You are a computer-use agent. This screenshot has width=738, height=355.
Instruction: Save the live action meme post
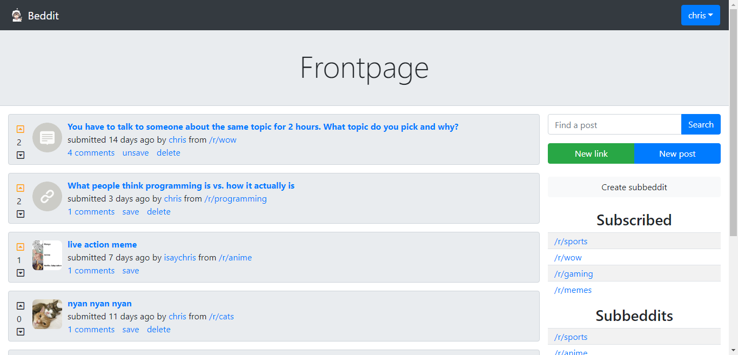coord(131,271)
